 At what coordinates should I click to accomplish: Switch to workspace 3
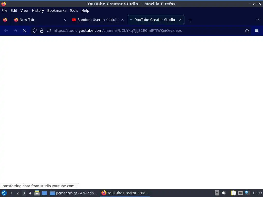pyautogui.click(x=24, y=193)
